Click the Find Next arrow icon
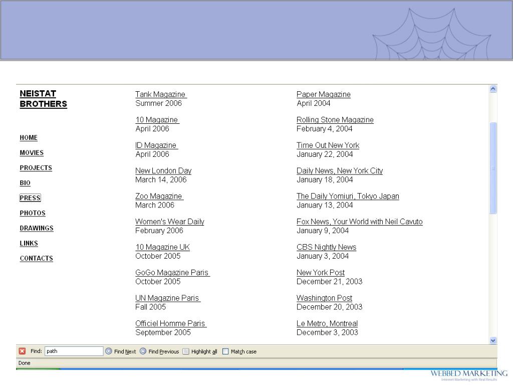 point(109,351)
